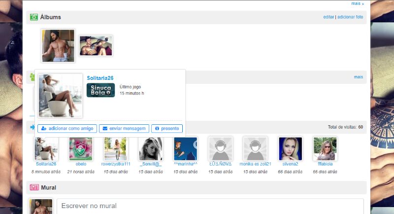The height and width of the screenshot is (214, 394).
Task: Click 'editar' link in Álbuns header
Action: pos(328,17)
